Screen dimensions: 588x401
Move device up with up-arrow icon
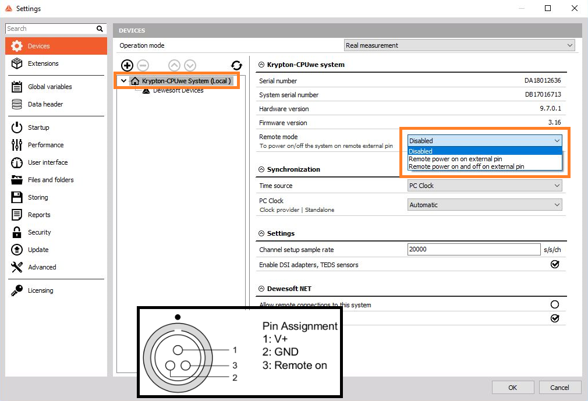click(175, 65)
